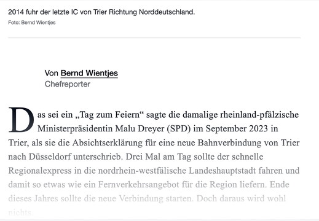319x221 pixels.
Task: Click the date 'September 2023' in the text
Action: tap(237, 128)
